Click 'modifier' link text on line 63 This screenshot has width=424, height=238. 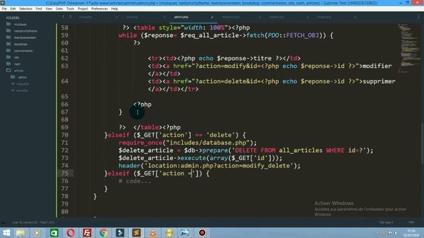click(x=377, y=66)
